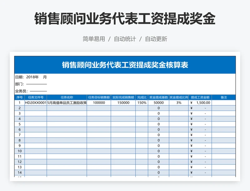Viewport: 250px width, 191px height.
Task: Select row number 12 cell
Action: [20, 162]
